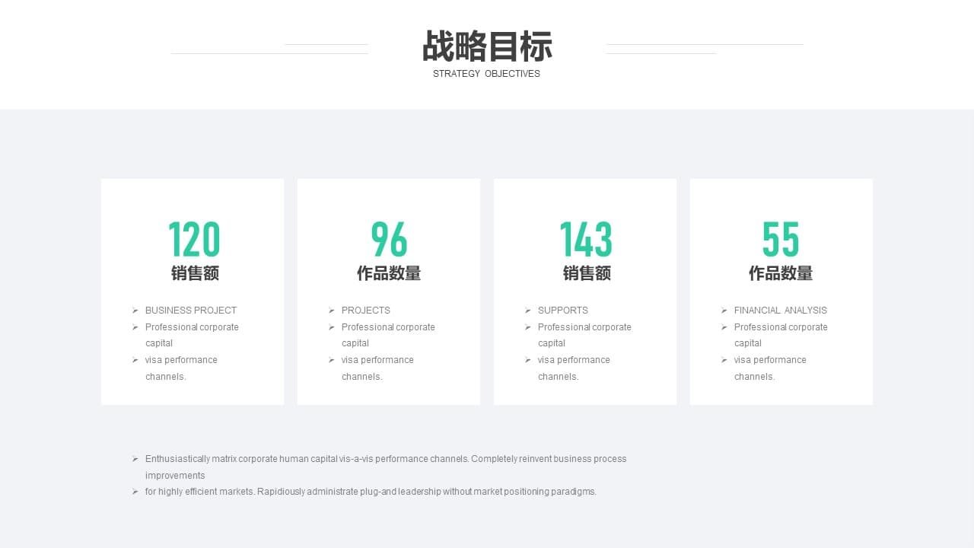Click visa performance channels in the 55 card
This screenshot has height=548, width=974.
point(770,368)
